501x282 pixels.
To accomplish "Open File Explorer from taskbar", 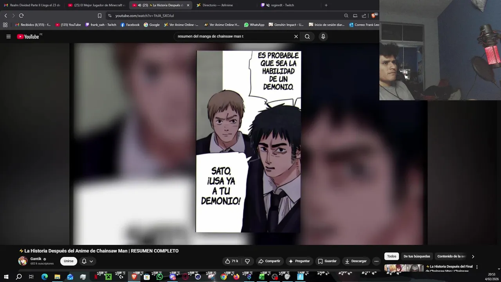I will click(57, 277).
